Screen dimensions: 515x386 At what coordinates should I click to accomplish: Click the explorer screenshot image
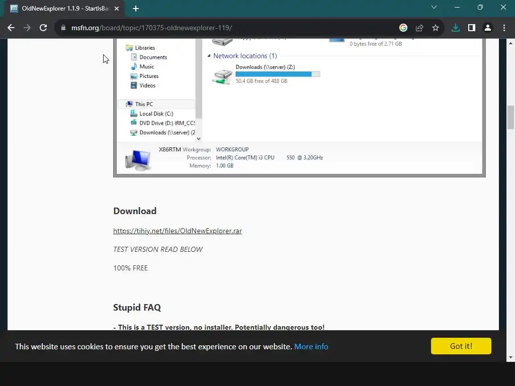(299, 108)
